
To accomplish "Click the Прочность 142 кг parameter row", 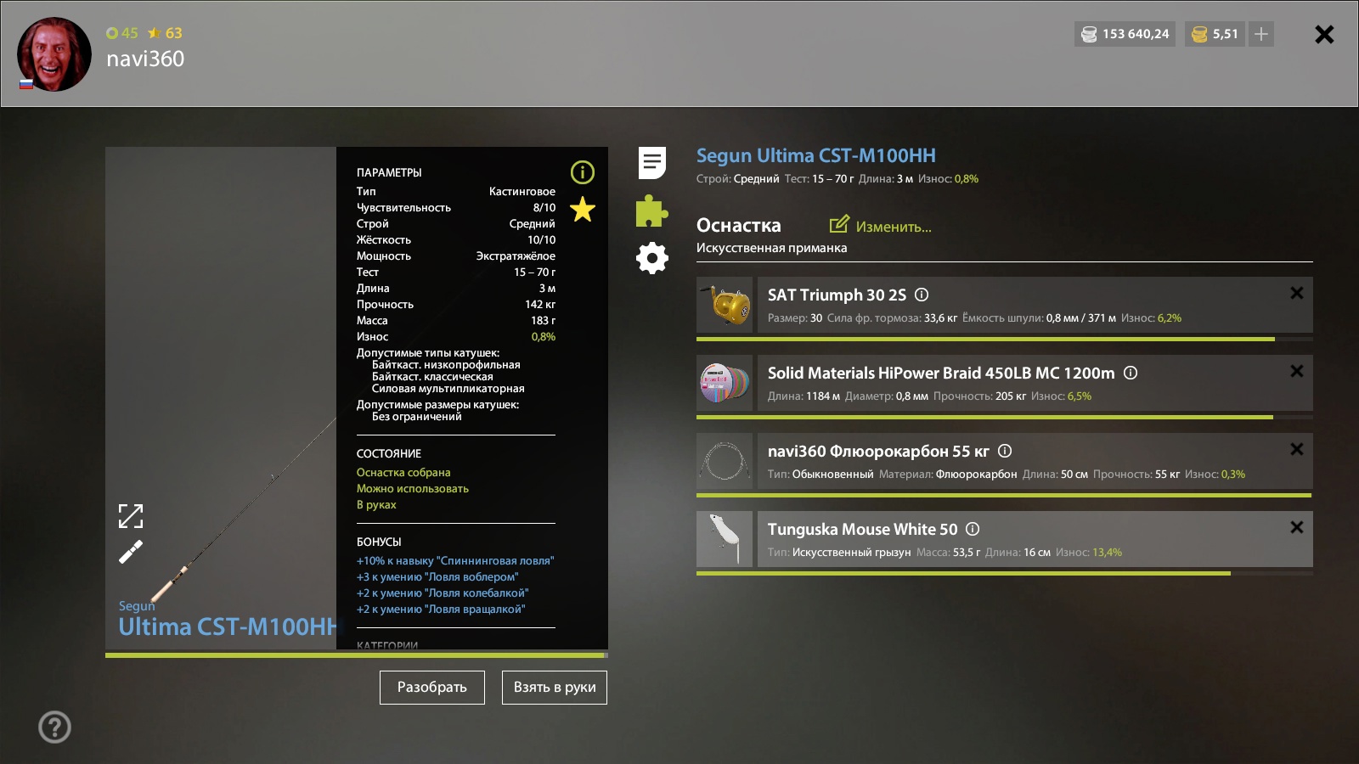I will tap(456, 305).
